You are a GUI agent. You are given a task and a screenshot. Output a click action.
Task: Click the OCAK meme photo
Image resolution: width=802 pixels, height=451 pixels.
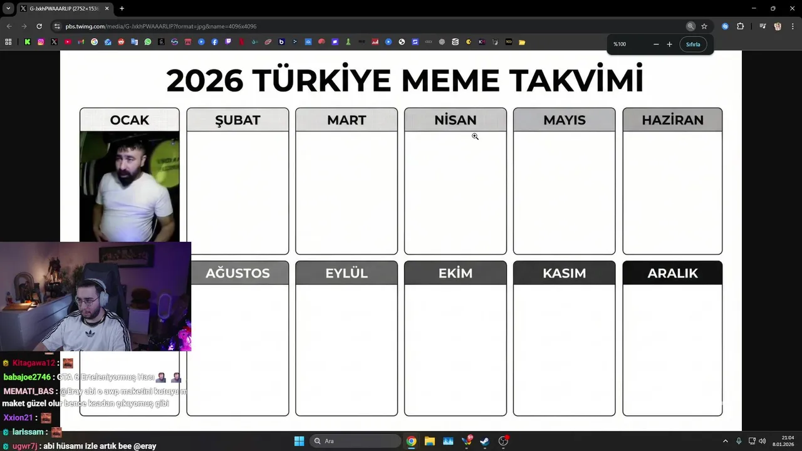point(130,187)
